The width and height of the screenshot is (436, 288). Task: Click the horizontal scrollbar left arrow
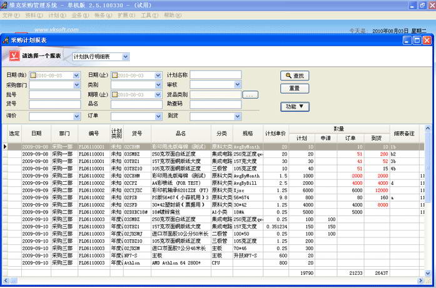(6, 281)
